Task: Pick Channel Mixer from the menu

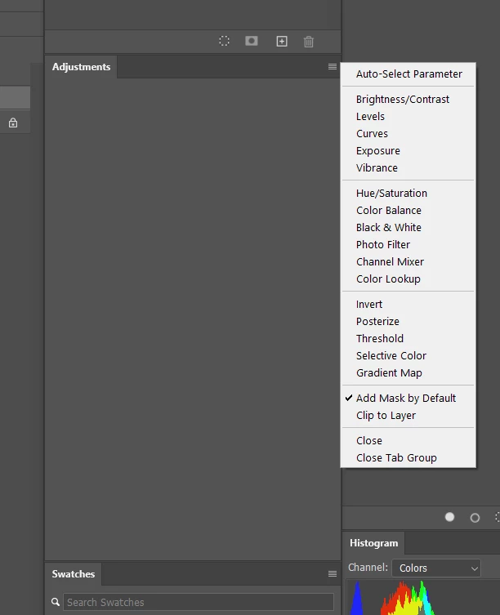Action: tap(408, 261)
